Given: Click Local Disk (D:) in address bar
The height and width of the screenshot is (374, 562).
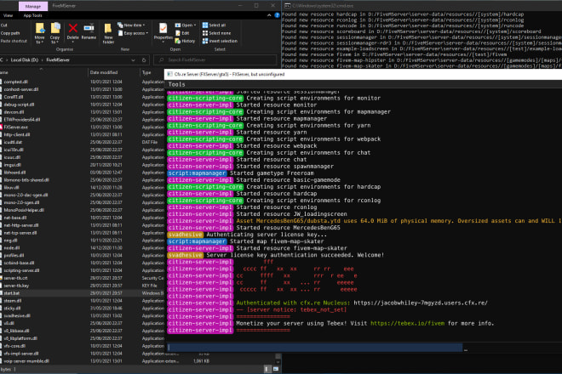Looking at the screenshot, I should pos(25,60).
